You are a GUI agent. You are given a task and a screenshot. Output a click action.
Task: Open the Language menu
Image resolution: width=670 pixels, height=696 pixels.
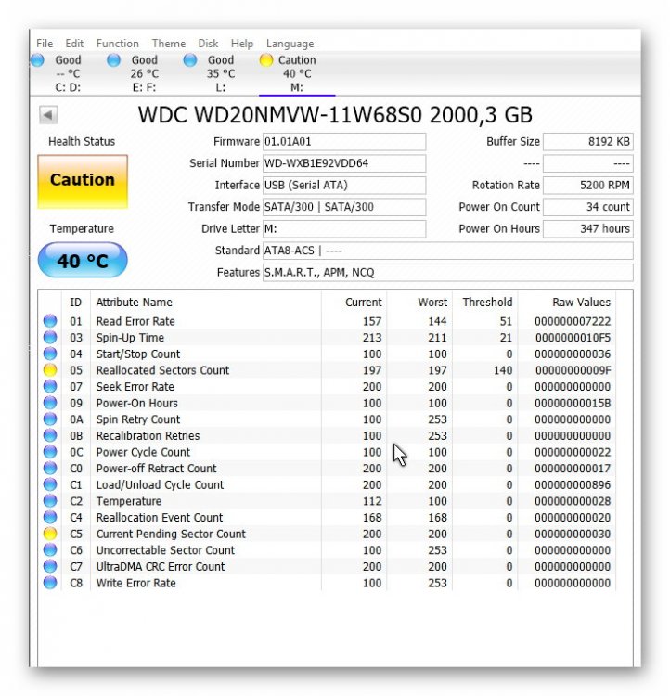click(x=290, y=44)
